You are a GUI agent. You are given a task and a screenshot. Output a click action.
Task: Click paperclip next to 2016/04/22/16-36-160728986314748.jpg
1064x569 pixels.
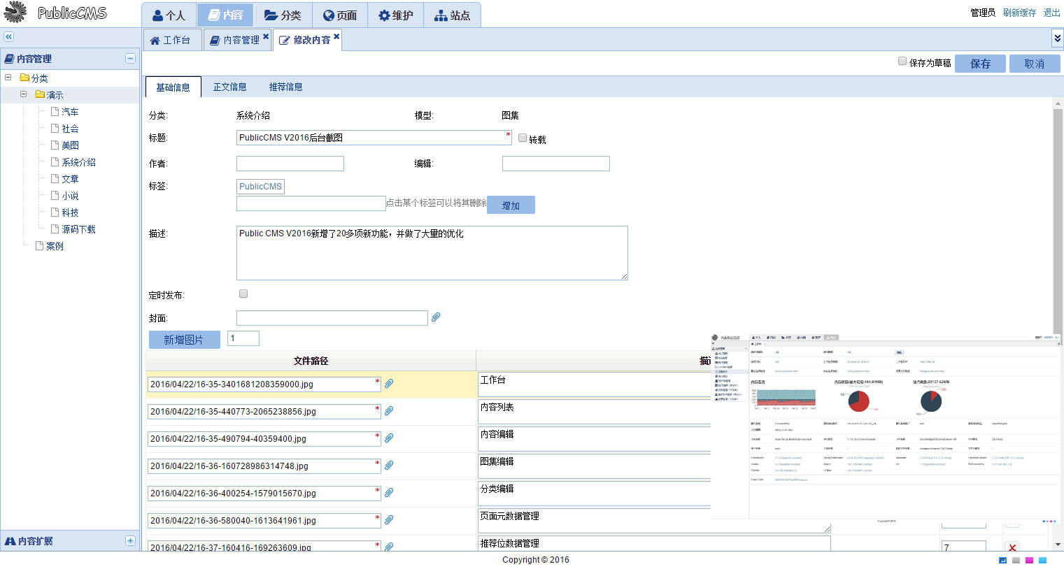(x=389, y=466)
